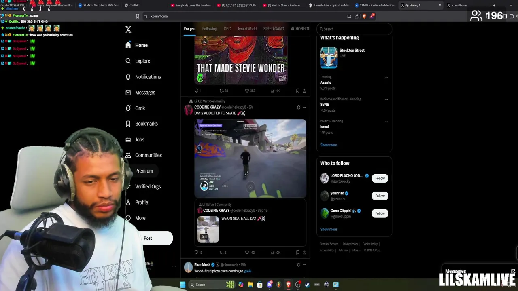Viewport: 518px width, 291px height.
Task: Reply to the Stevie Wonder meme post
Action: click(197, 91)
